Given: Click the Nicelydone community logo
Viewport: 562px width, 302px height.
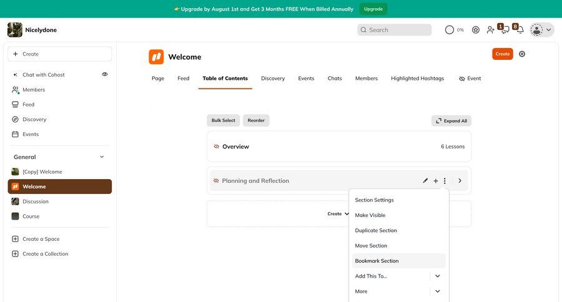Looking at the screenshot, I should pyautogui.click(x=15, y=30).
